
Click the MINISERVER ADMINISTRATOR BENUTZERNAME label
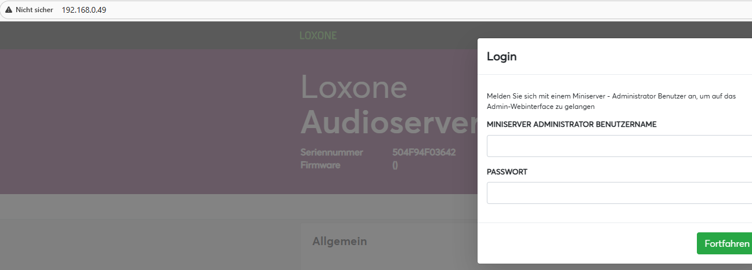click(572, 124)
